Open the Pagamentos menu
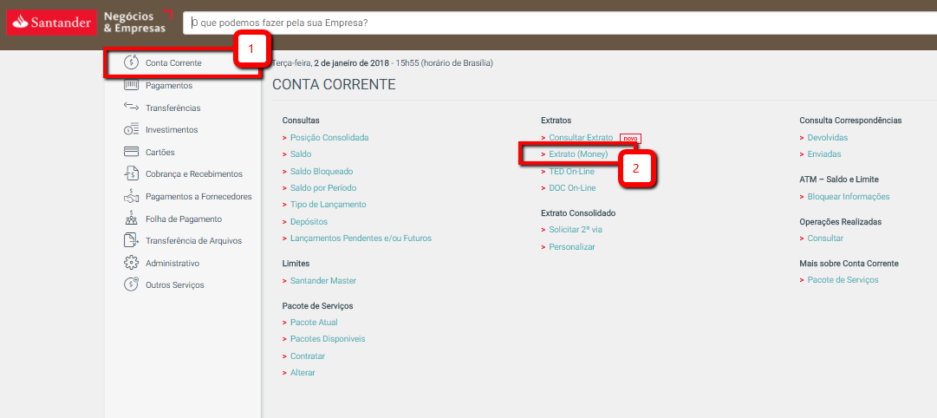The image size is (937, 418). point(169,86)
